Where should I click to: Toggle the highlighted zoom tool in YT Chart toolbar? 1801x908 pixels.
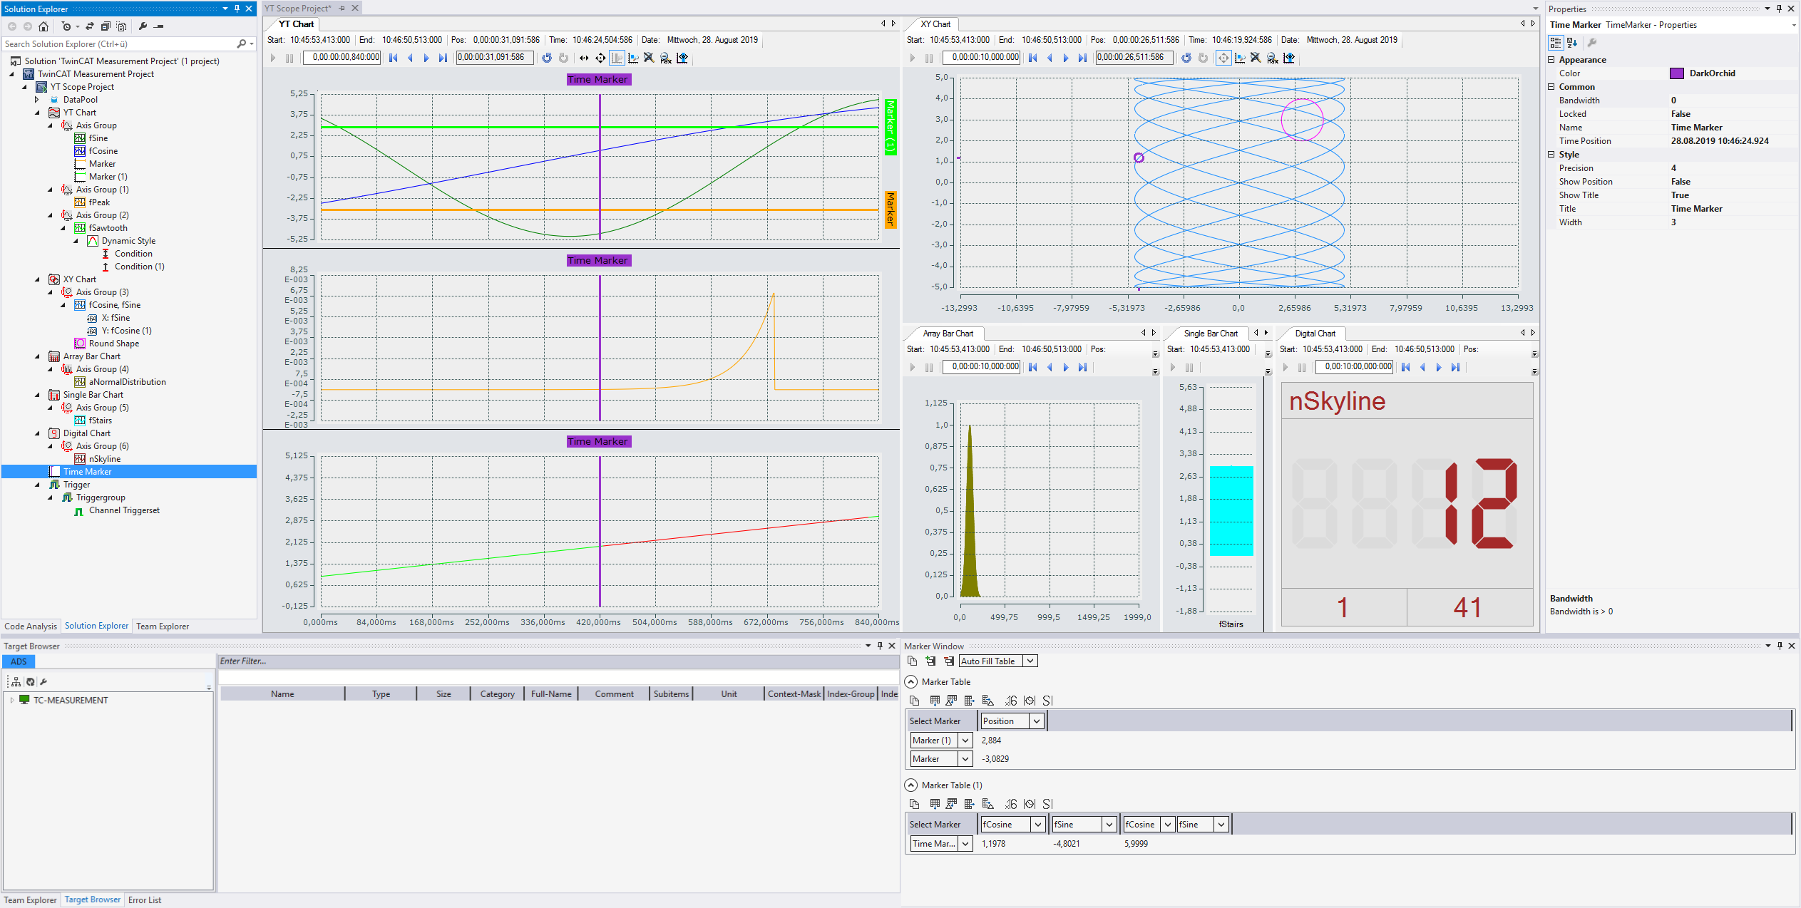(617, 58)
